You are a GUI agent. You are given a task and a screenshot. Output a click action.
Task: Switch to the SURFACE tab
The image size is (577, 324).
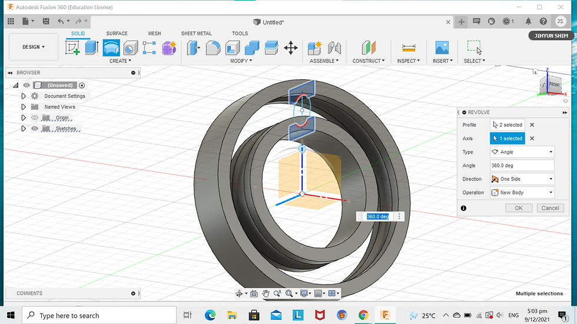(117, 34)
